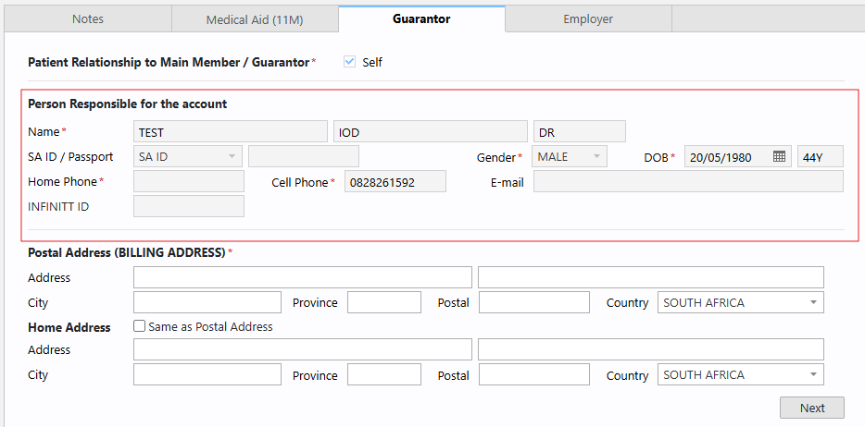This screenshot has width=865, height=427.
Task: Open Home Address Country dropdown
Action: click(740, 374)
